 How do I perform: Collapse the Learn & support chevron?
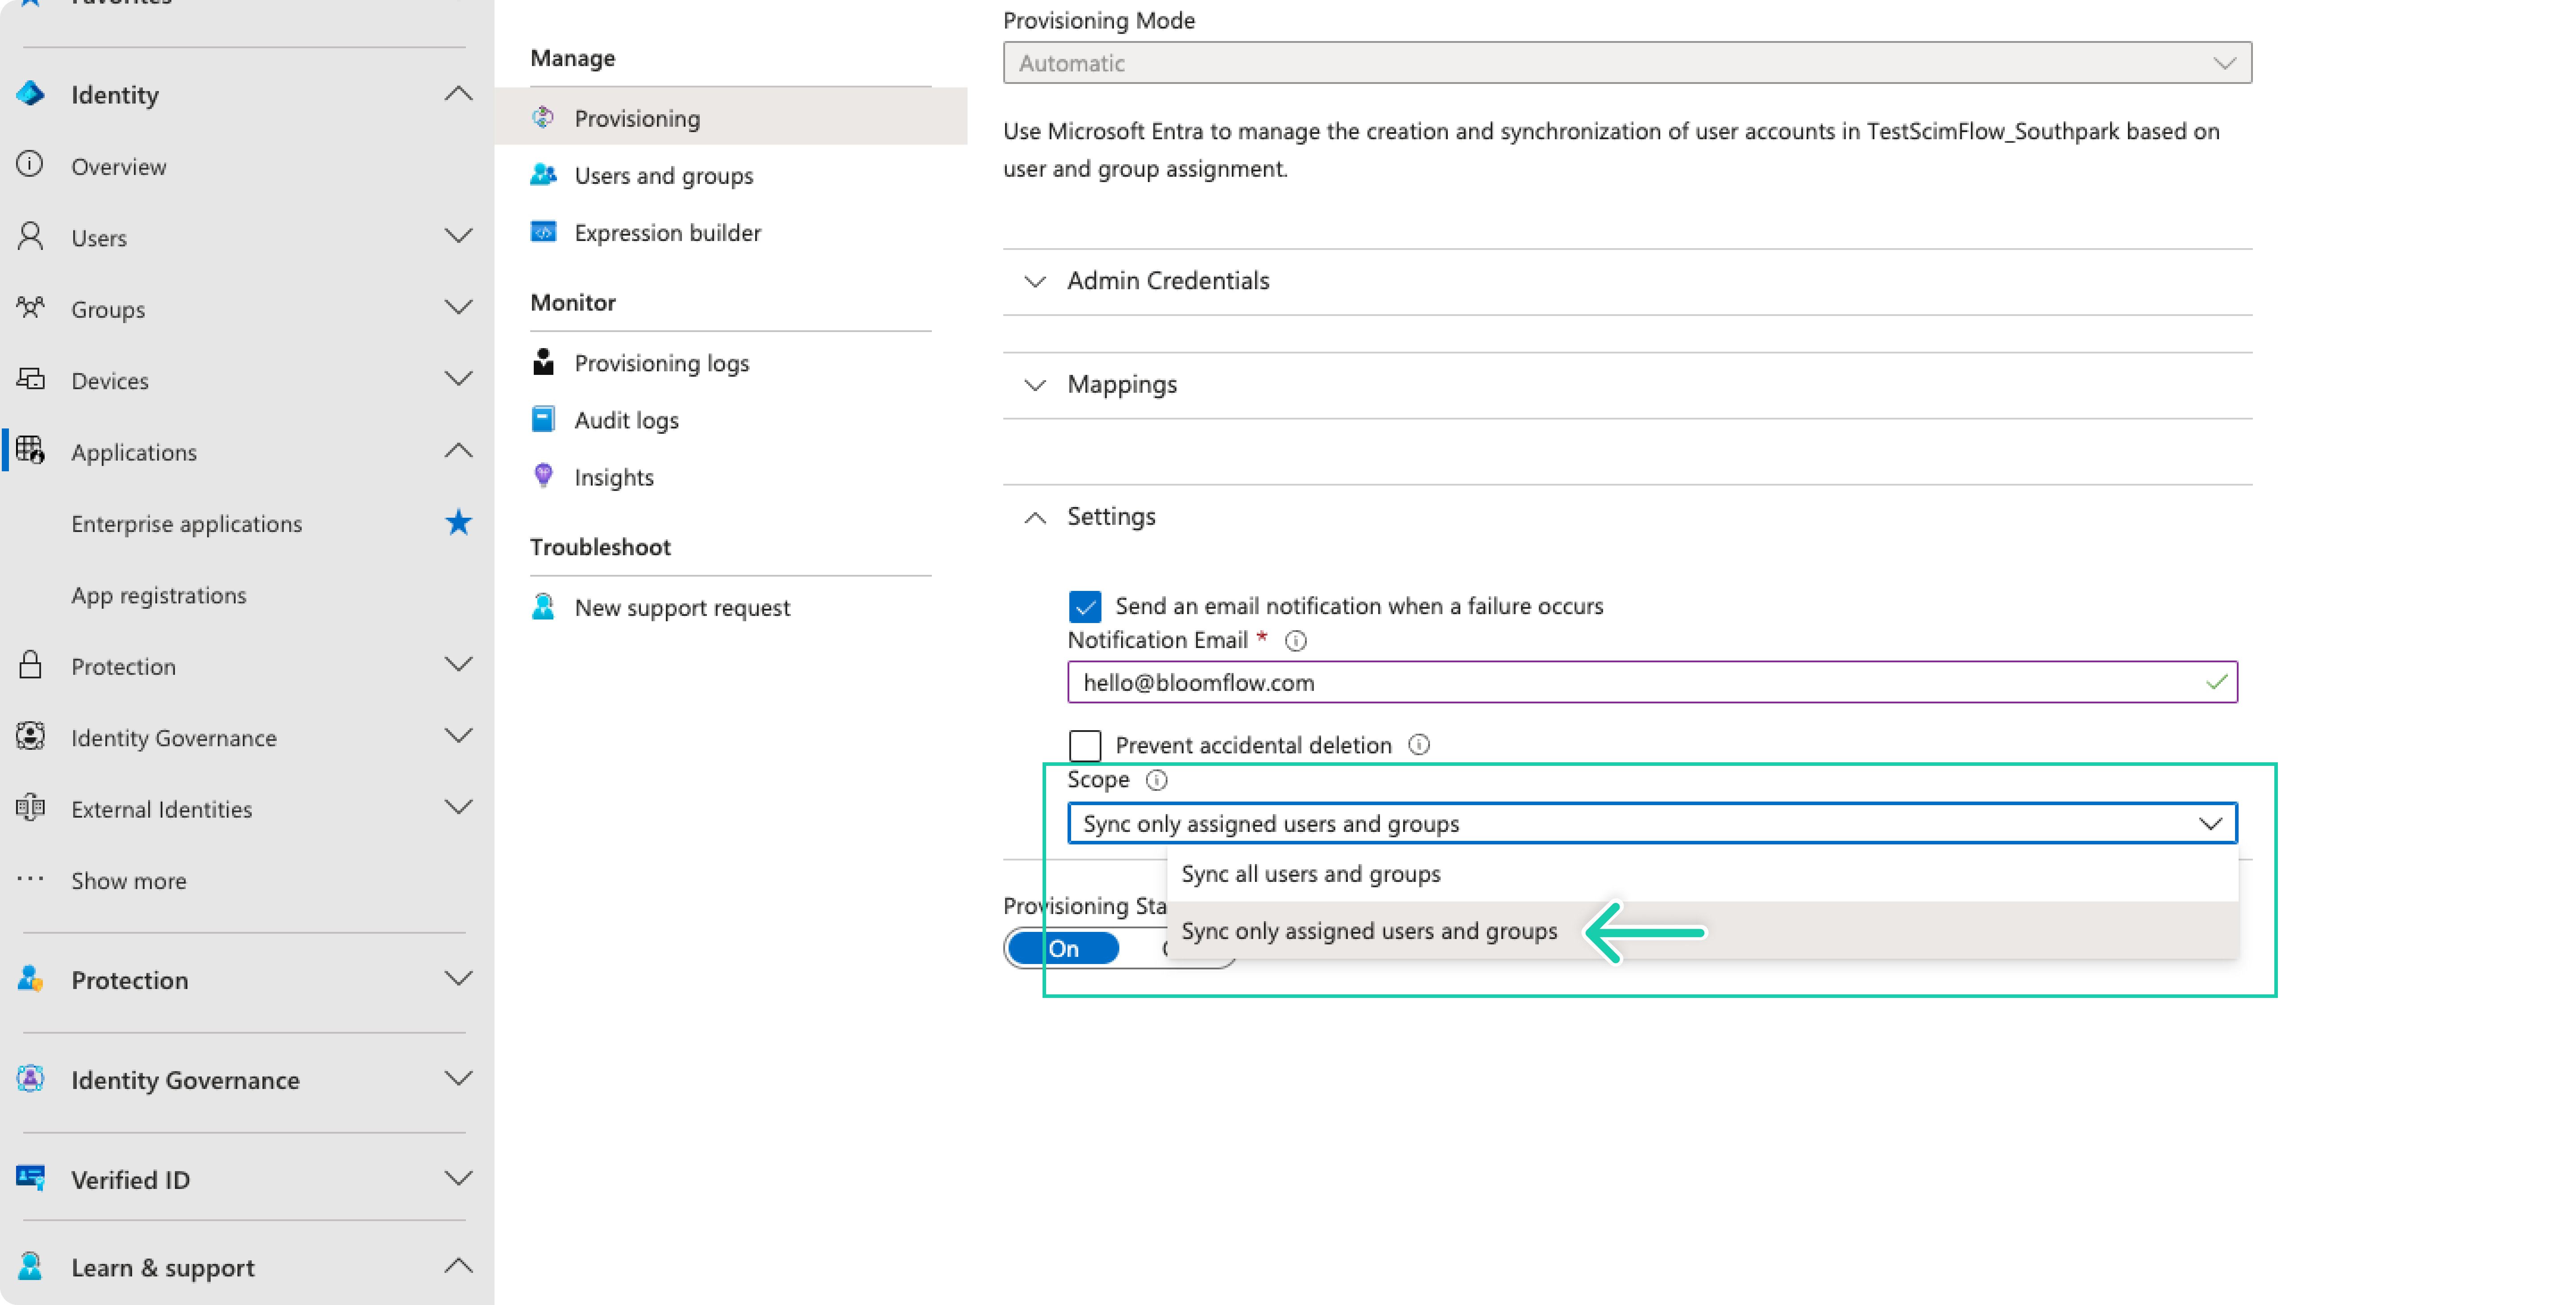458,1266
